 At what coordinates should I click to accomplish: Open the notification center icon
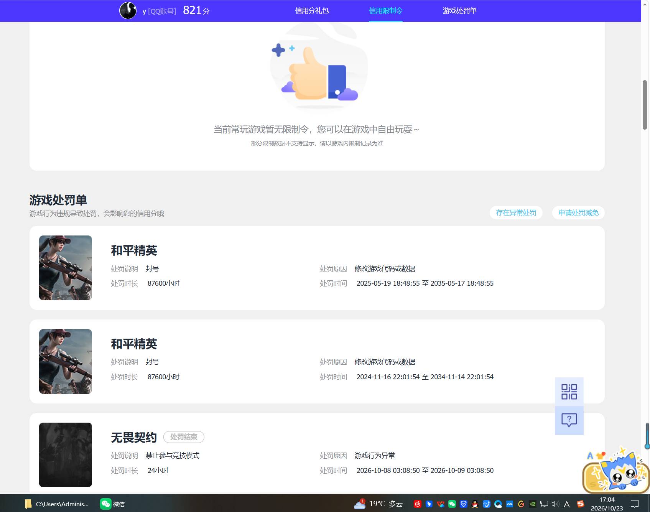[x=635, y=504]
